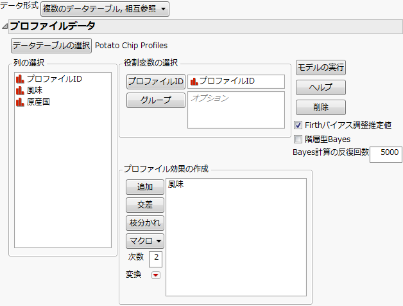Click the 削除 button
Viewport: 403px width, 306px height.
click(321, 107)
